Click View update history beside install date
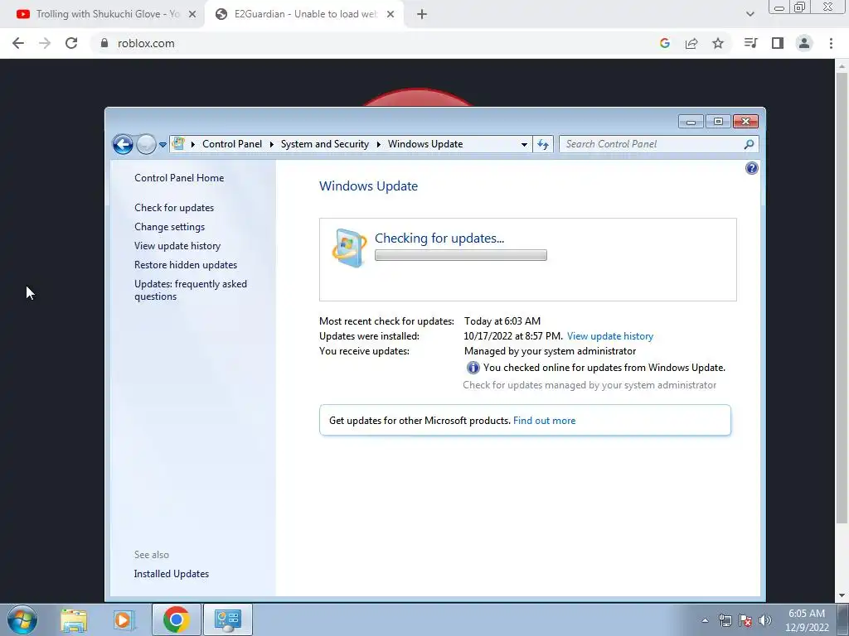Screen dimensions: 849x636 pyautogui.click(x=610, y=336)
